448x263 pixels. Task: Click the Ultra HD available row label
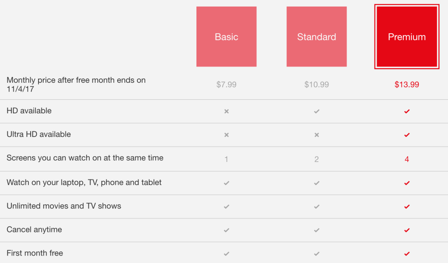tap(38, 134)
